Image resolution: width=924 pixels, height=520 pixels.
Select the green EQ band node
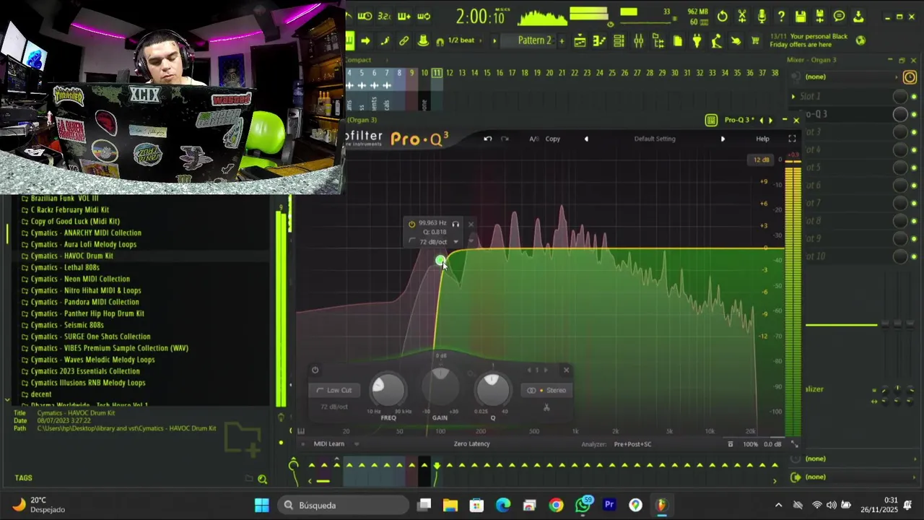[440, 260]
